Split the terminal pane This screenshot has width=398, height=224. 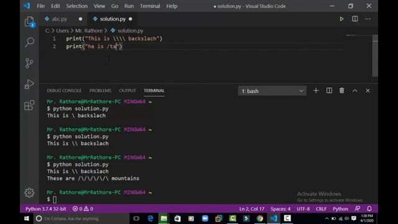point(329,91)
